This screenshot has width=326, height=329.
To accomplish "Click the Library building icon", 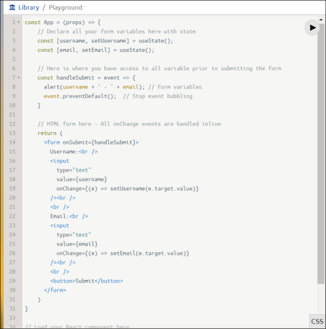I will click(x=12, y=7).
